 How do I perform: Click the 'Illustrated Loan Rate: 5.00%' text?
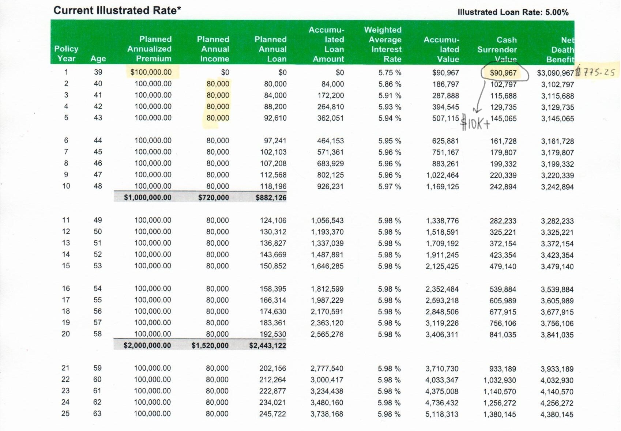[x=513, y=12]
